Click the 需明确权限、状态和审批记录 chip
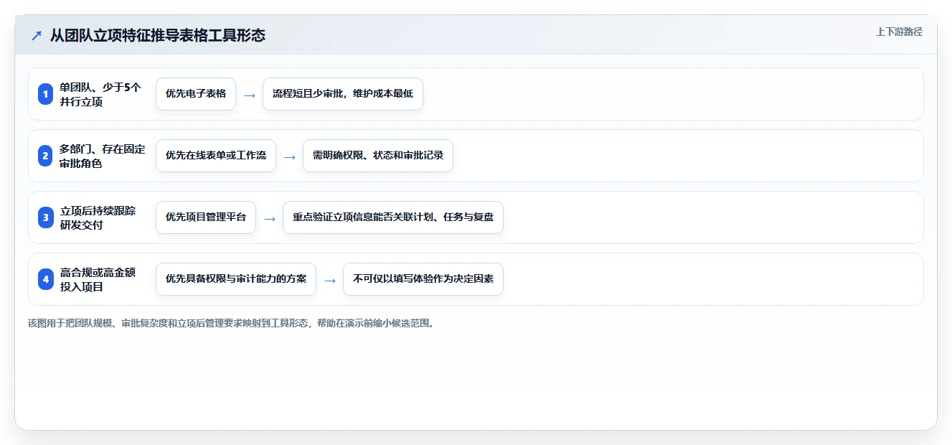 tap(378, 156)
